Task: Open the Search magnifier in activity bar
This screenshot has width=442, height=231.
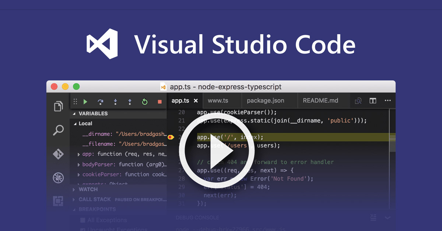Action: coord(58,130)
